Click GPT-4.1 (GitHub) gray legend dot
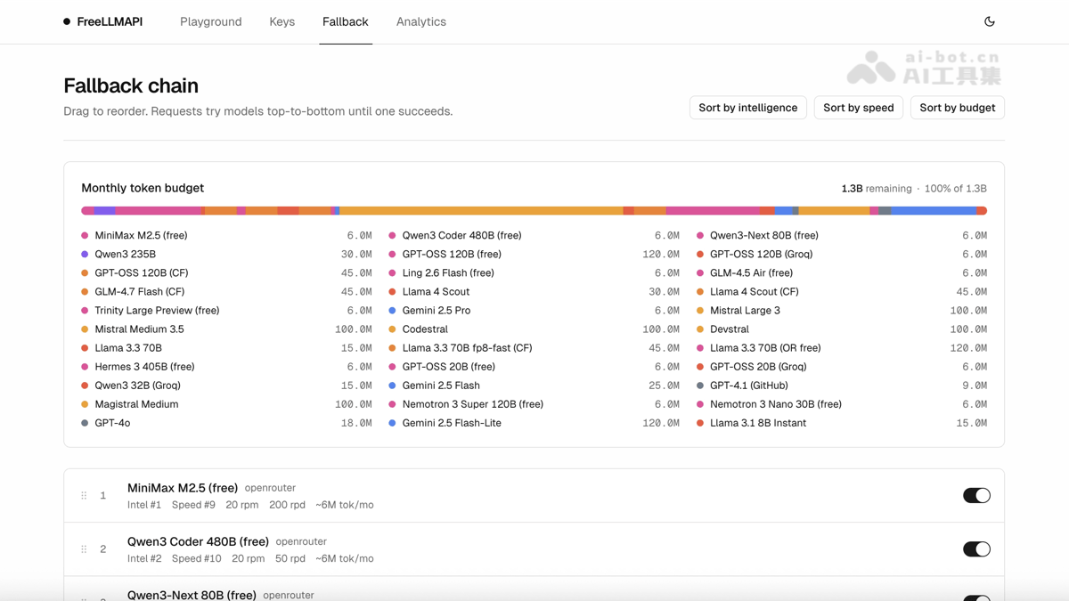The image size is (1069, 601). tap(700, 386)
